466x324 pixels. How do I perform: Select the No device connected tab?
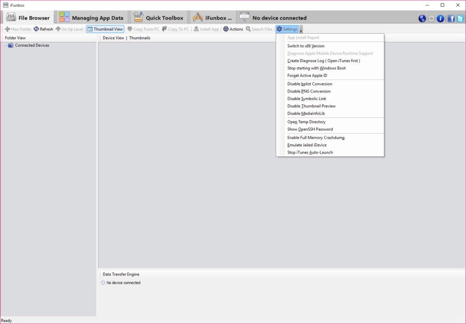(273, 18)
